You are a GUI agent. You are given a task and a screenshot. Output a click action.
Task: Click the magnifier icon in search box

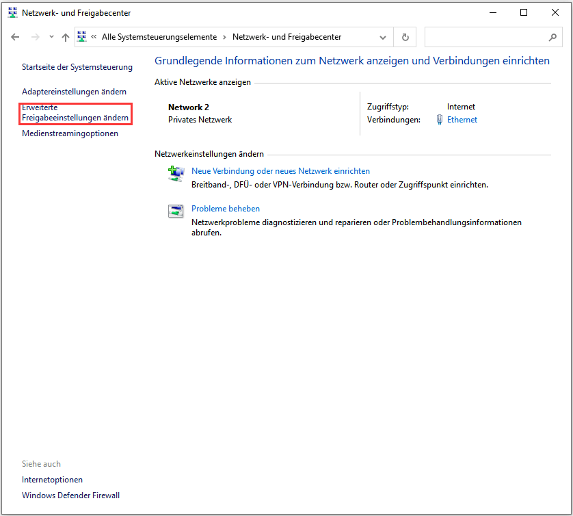pos(552,37)
